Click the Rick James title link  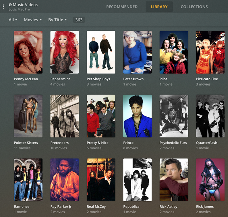coord(205,207)
